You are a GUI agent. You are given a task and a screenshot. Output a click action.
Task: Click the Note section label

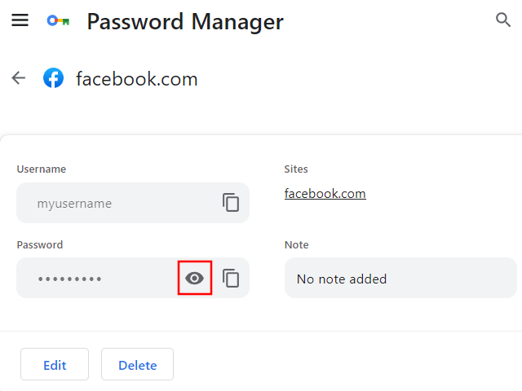click(x=296, y=244)
